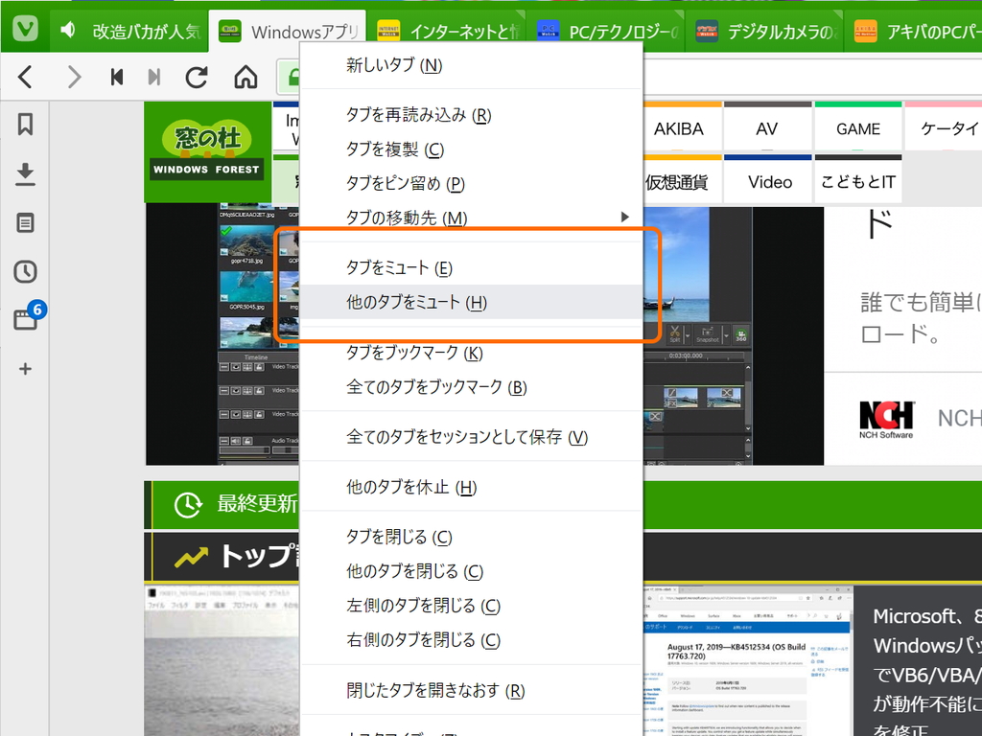Add a new web panel with plus icon
This screenshot has width=982, height=736.
(x=25, y=368)
